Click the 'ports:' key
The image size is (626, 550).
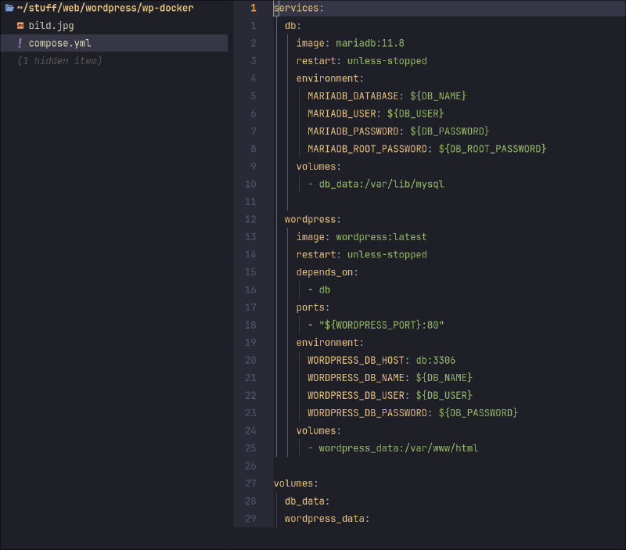(x=312, y=307)
